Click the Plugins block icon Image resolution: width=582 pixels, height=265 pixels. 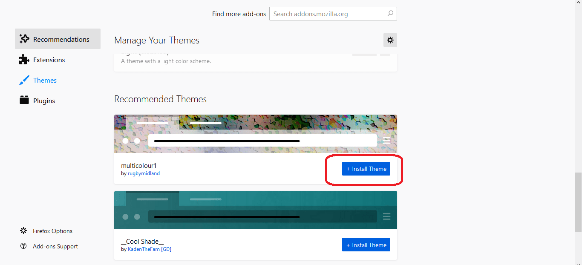[24, 100]
